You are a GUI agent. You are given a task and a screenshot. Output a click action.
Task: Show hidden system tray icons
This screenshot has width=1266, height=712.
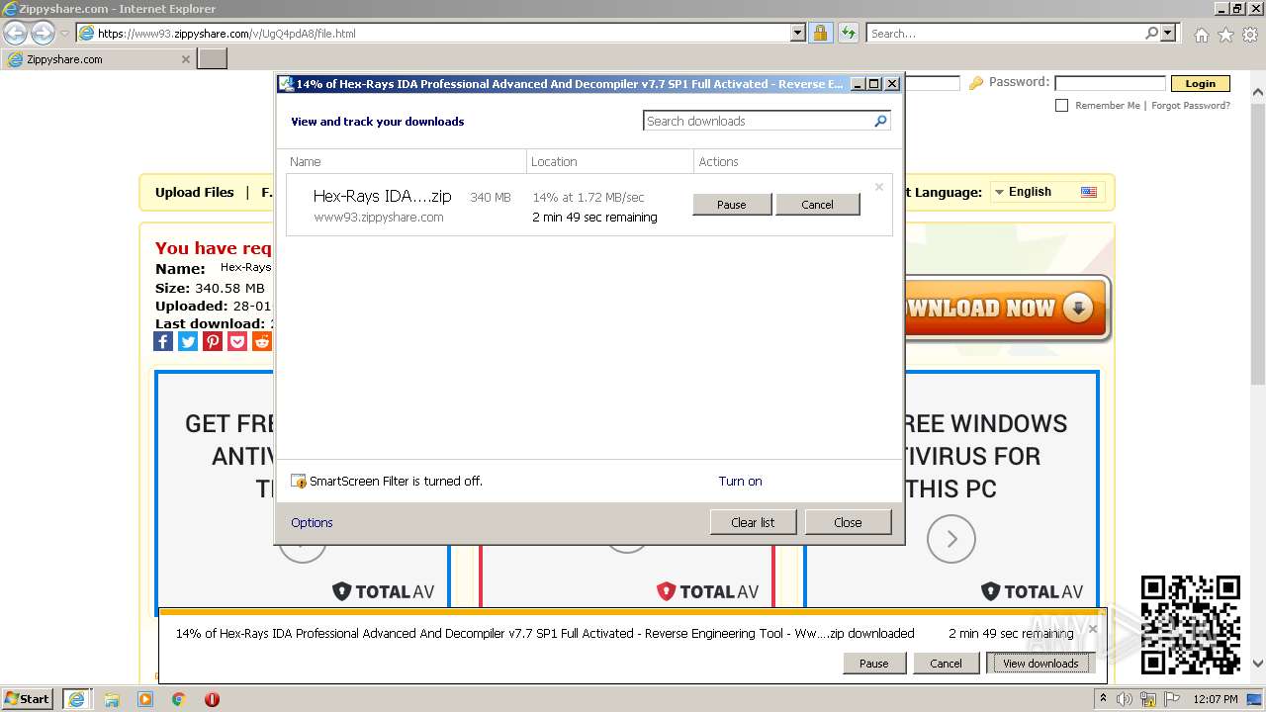point(1103,699)
